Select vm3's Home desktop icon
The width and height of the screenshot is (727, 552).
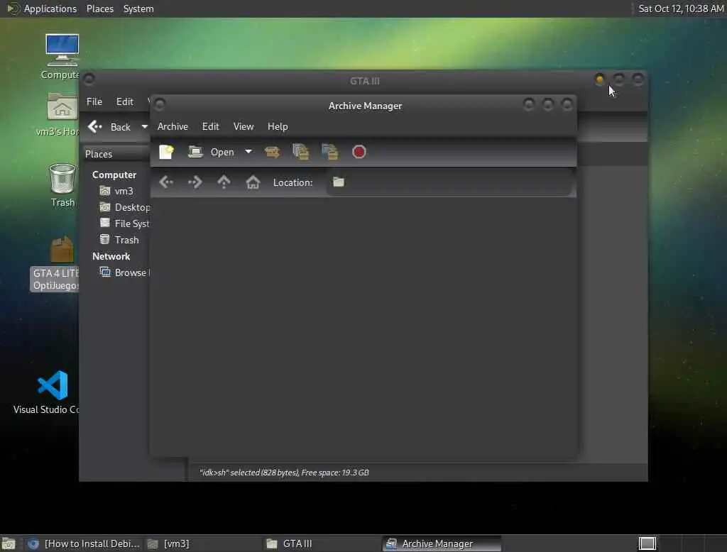click(x=59, y=114)
